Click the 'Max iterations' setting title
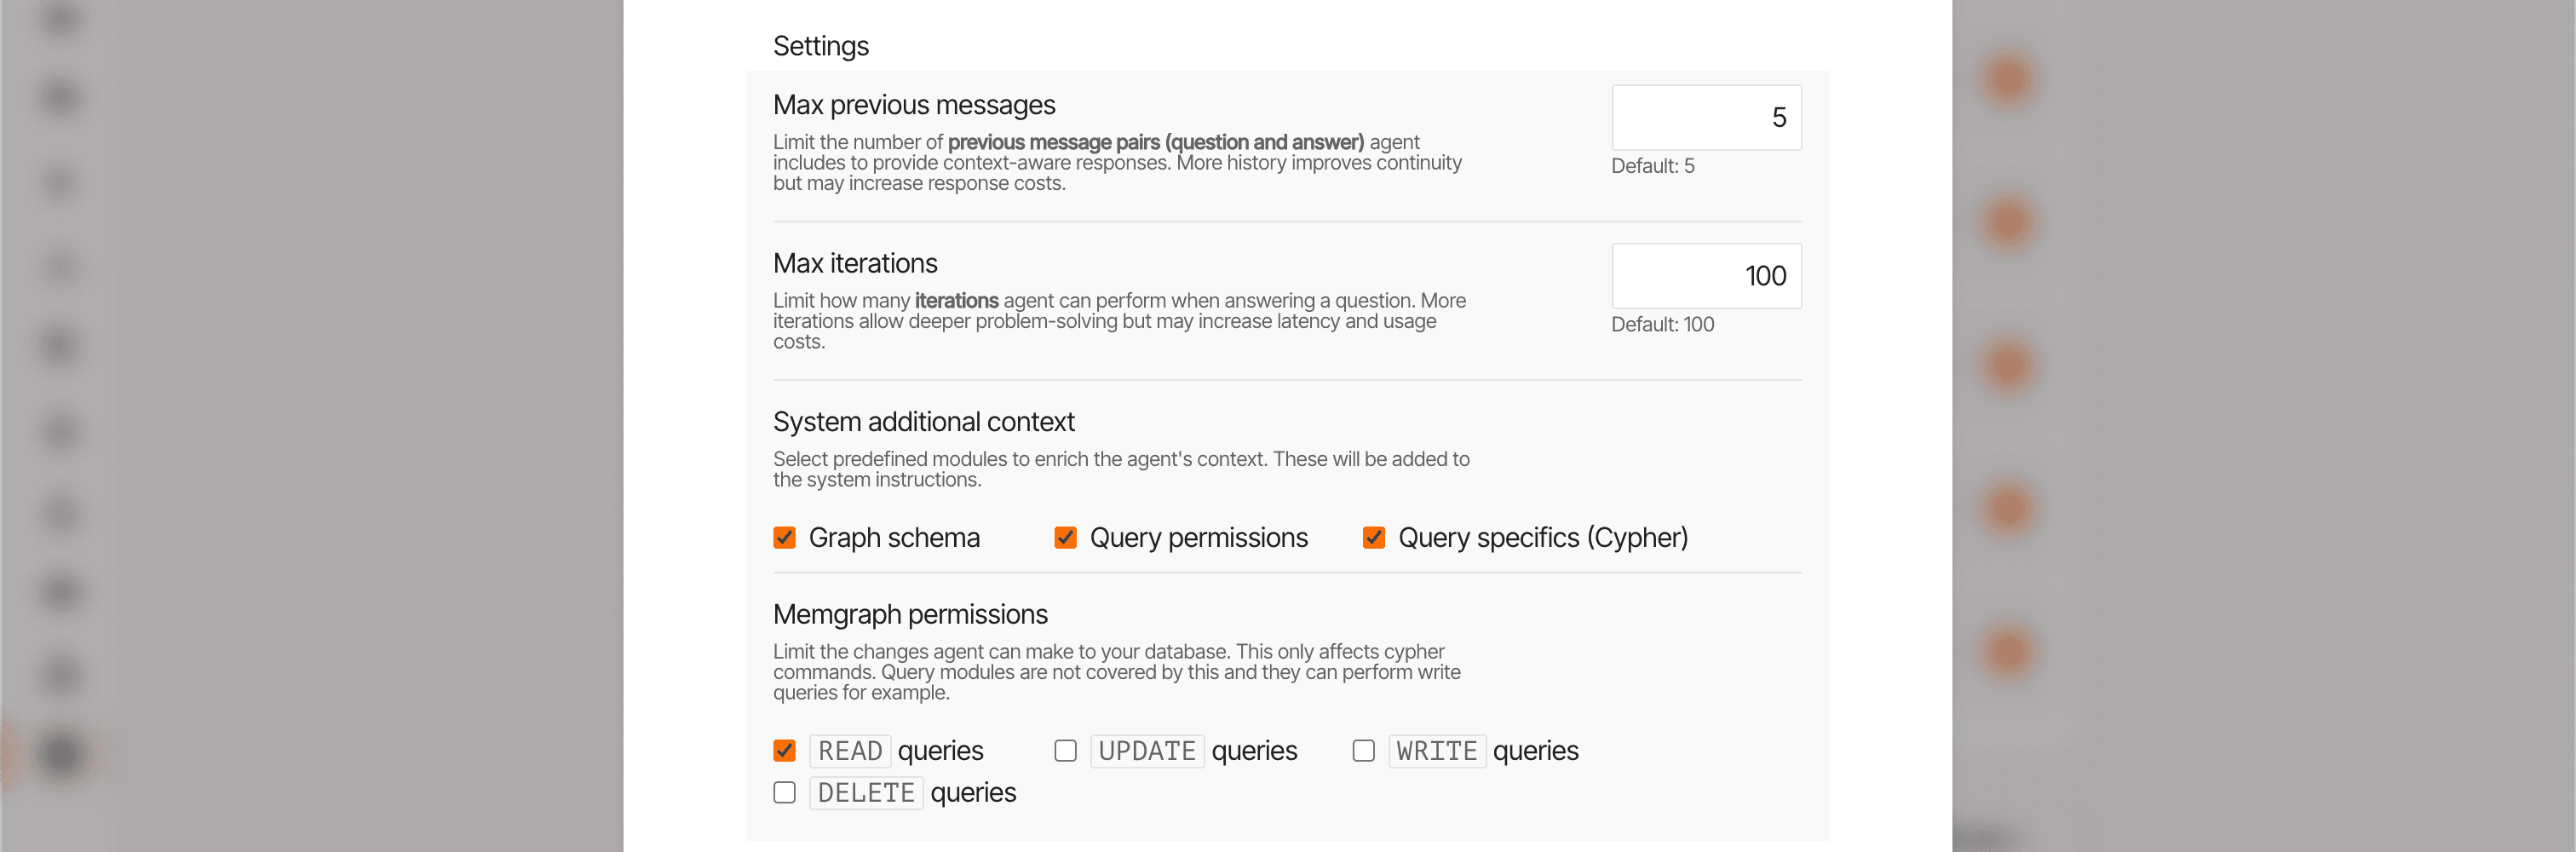2576x852 pixels. 855,263
